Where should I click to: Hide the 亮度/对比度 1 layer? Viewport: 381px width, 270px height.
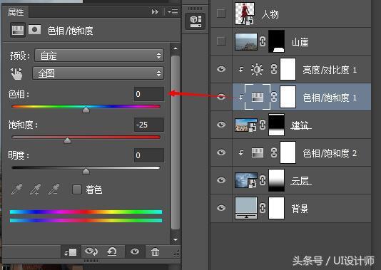click(221, 69)
